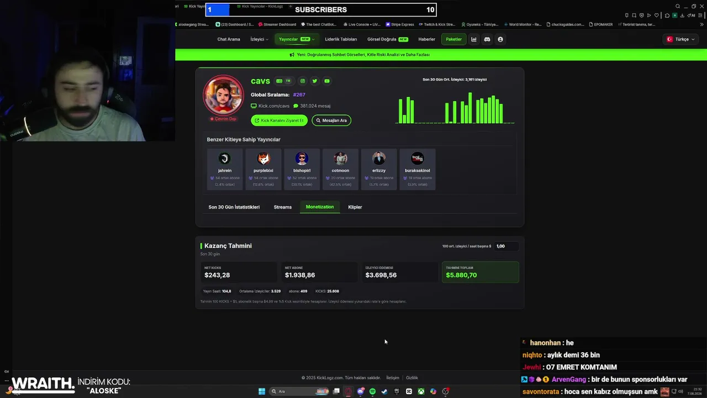Switch to Streams tab
This screenshot has width=707, height=398.
coord(283,207)
